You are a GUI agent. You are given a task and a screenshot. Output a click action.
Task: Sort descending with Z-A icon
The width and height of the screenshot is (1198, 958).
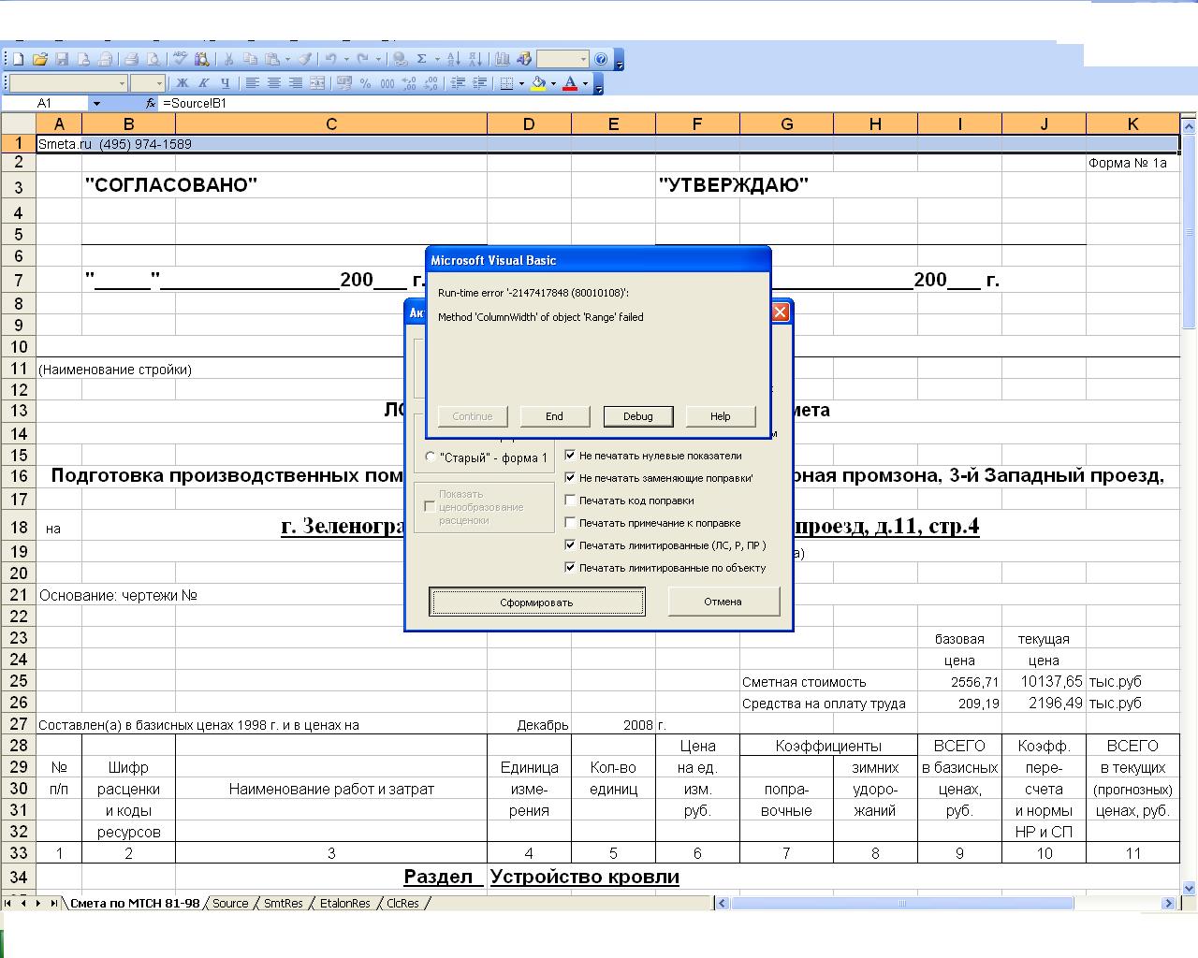click(x=475, y=59)
